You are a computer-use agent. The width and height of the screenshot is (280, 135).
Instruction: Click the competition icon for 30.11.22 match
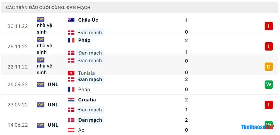[40, 20]
